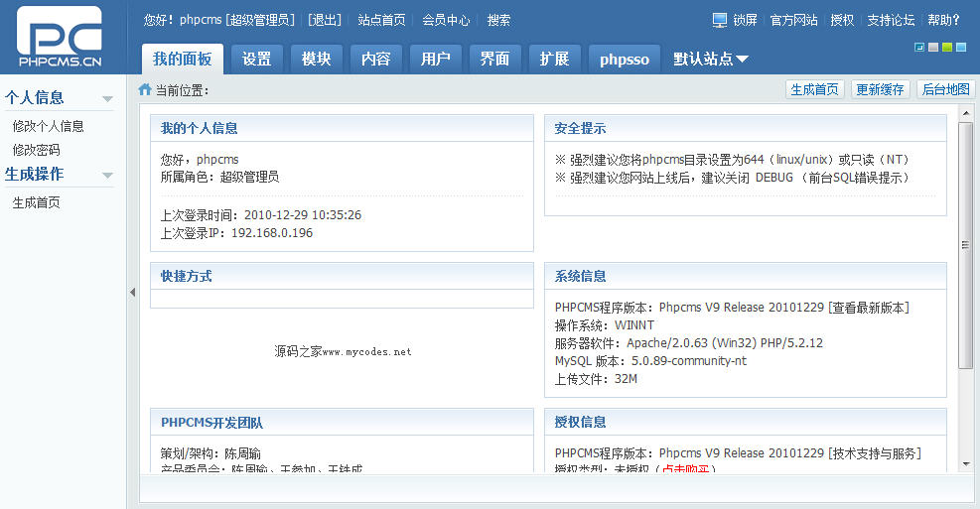Click the 生成操作 sidebar heading

[35, 175]
